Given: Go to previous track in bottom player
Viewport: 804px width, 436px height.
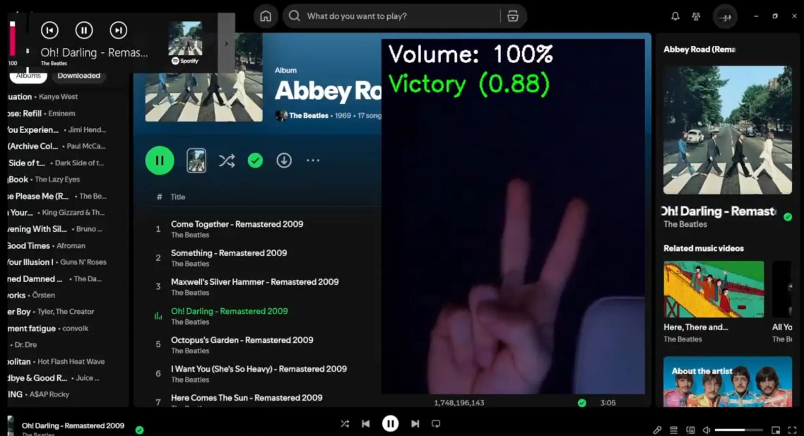Looking at the screenshot, I should point(366,424).
